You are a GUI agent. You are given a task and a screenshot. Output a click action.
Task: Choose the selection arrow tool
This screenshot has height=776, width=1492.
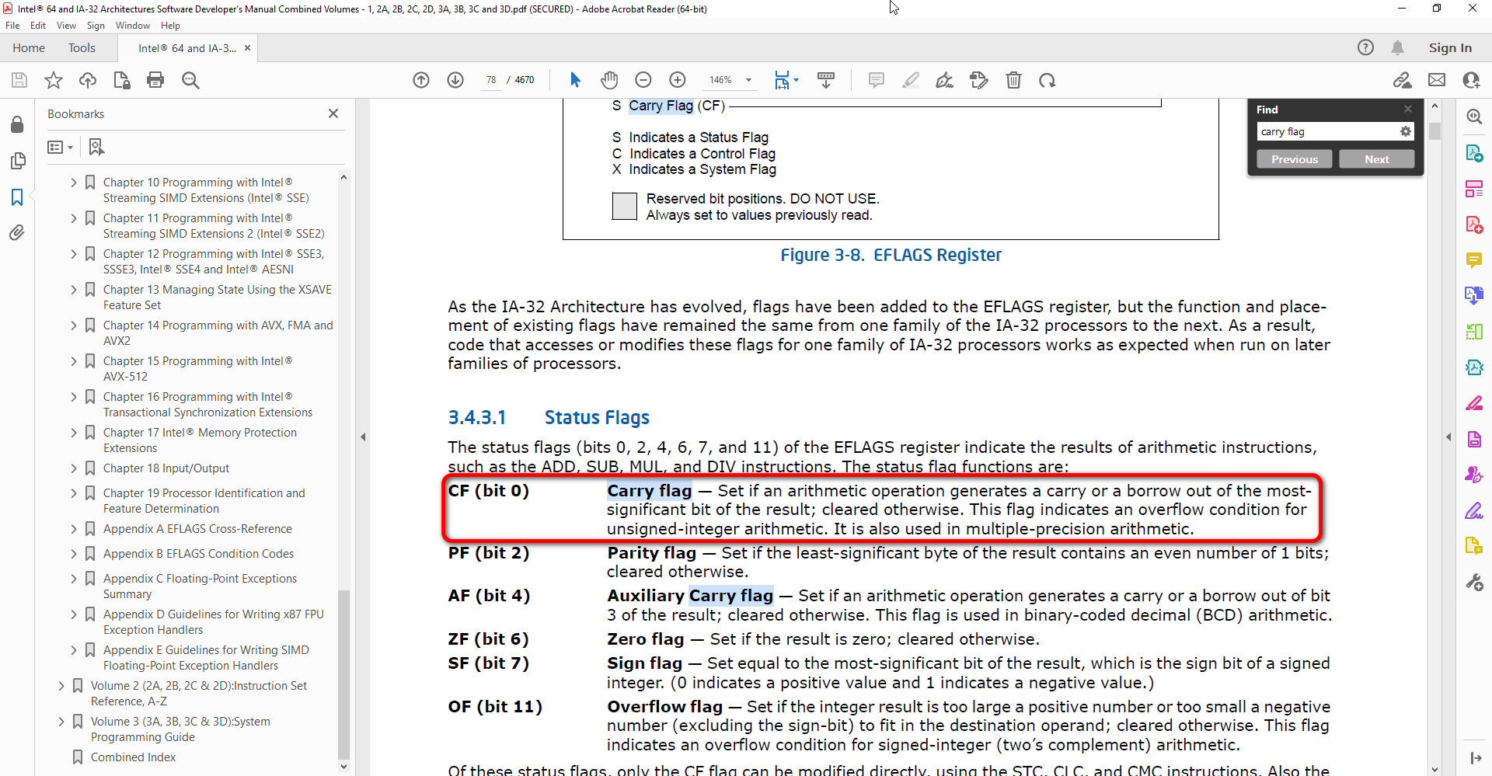click(575, 80)
